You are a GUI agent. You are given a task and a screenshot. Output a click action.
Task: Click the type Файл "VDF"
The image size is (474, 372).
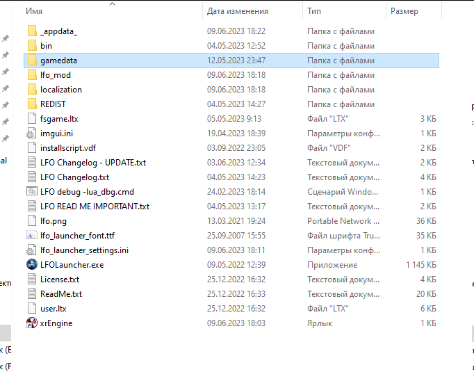329,148
